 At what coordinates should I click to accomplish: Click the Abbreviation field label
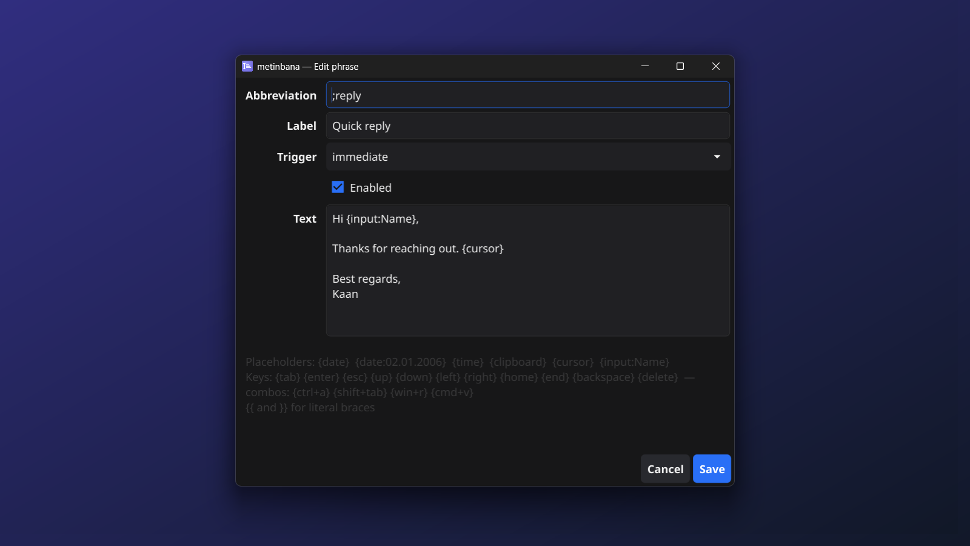[281, 96]
